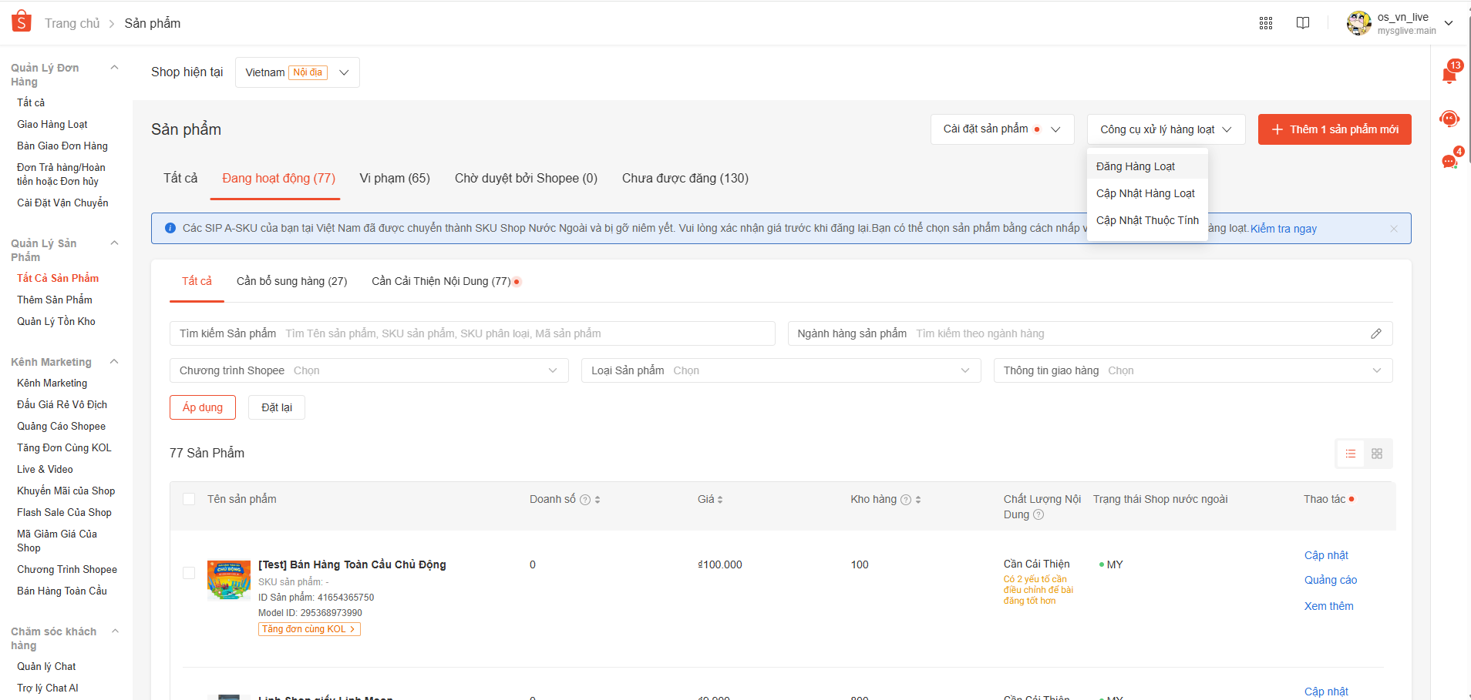Open the documentation book icon in header
This screenshot has width=1471, height=700.
point(1304,22)
